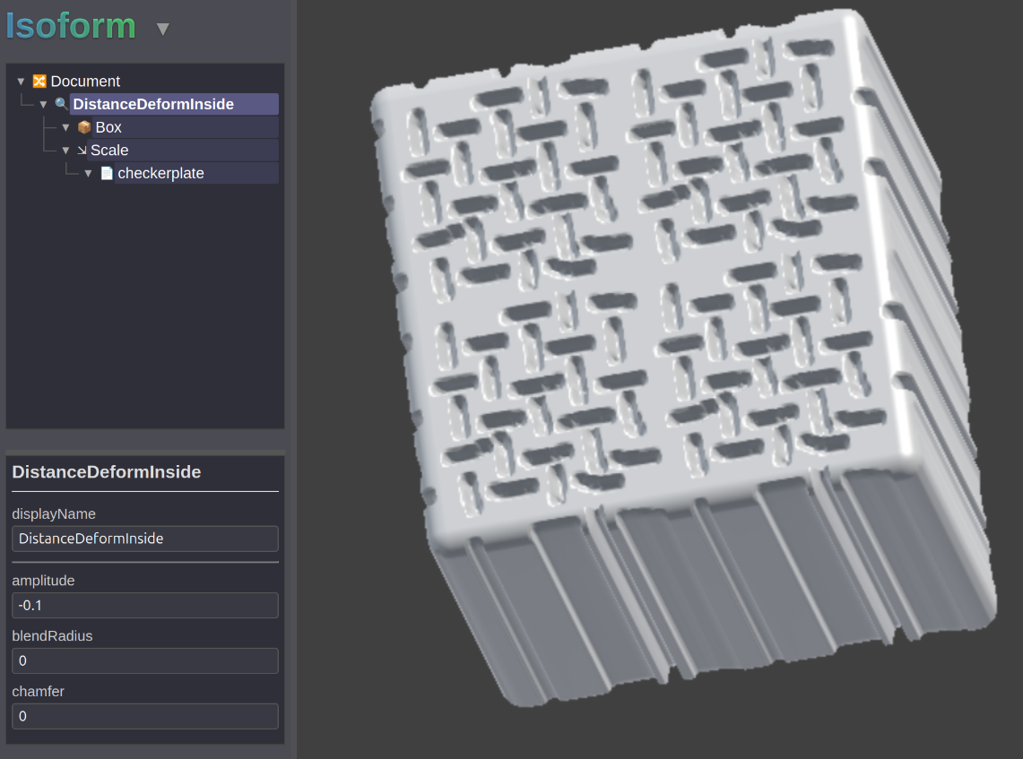Click the Document node icon

pos(39,82)
